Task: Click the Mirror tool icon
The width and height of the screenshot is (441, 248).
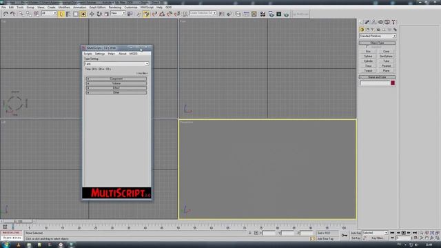Action: (222, 14)
